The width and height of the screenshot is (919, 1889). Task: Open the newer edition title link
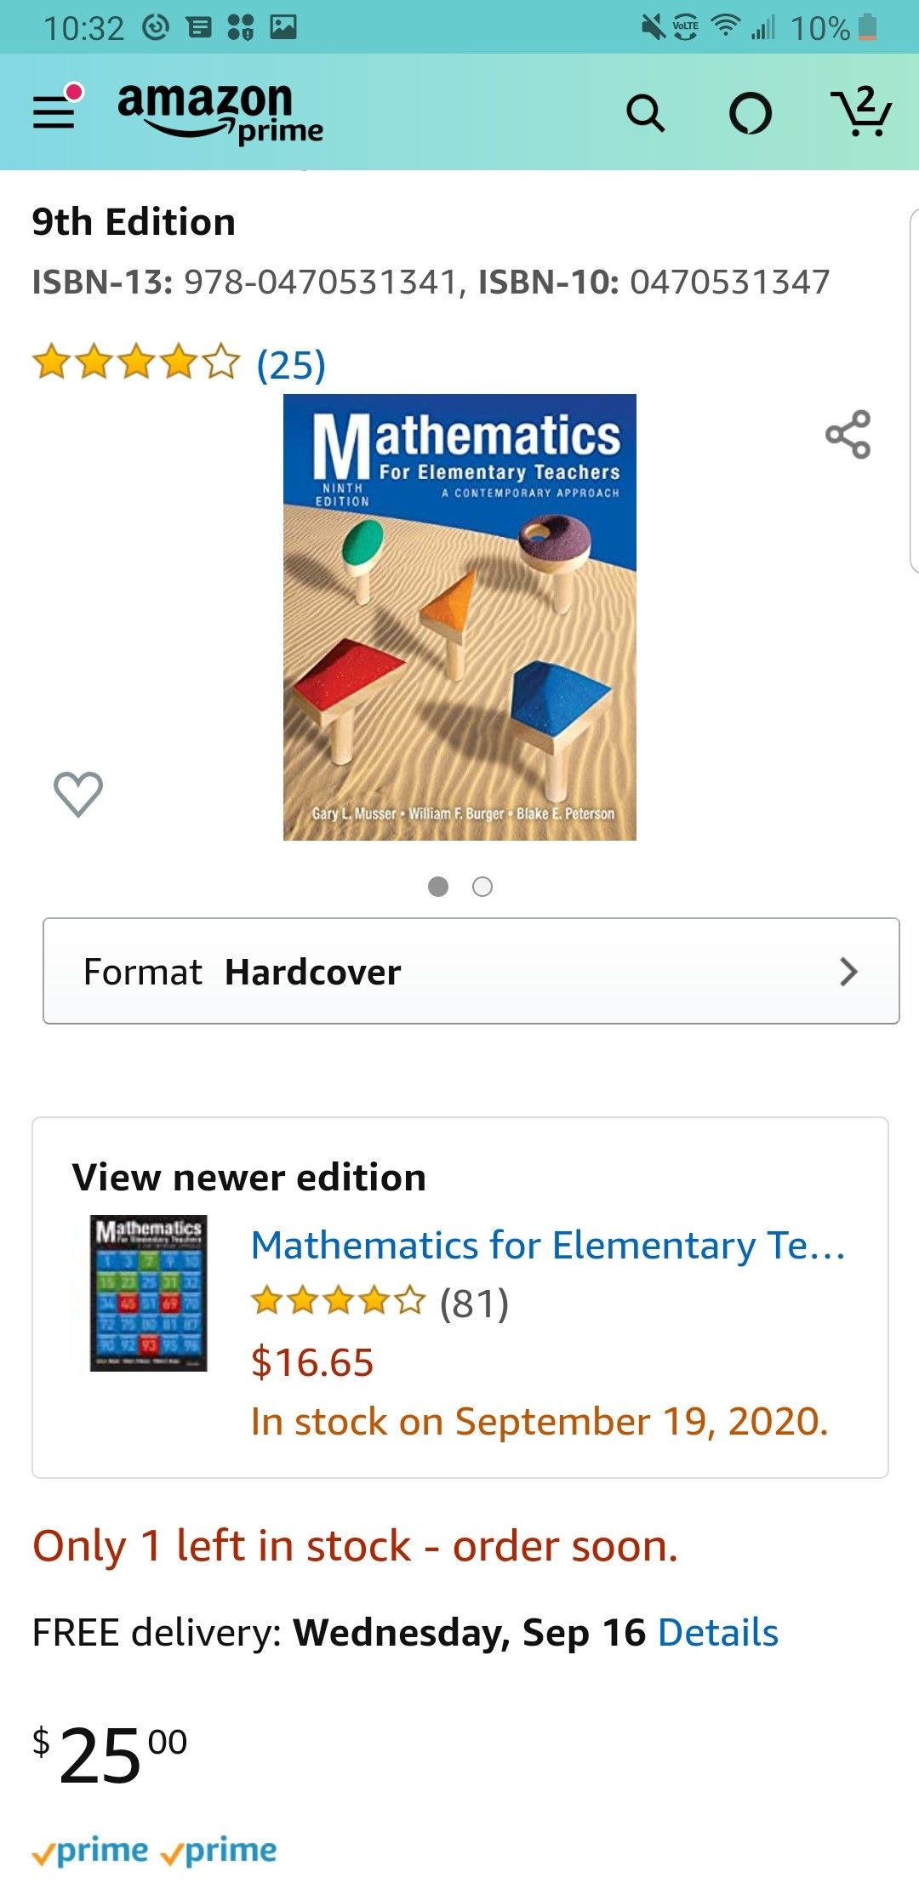tap(549, 1245)
